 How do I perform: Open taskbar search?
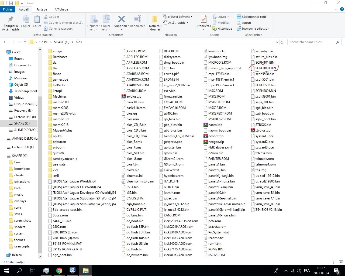(x=19, y=271)
